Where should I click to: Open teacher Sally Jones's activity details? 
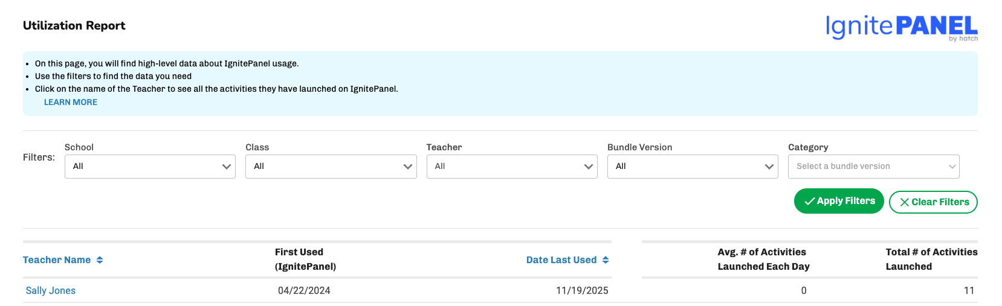51,290
